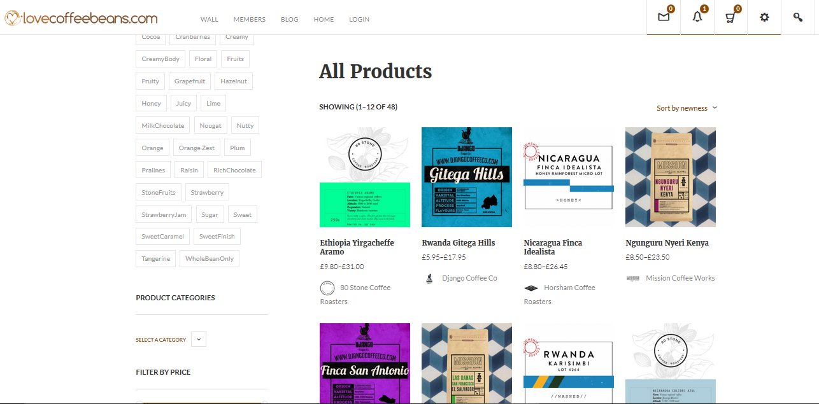Filter by the Orange tag
The height and width of the screenshot is (404, 819).
click(x=152, y=148)
